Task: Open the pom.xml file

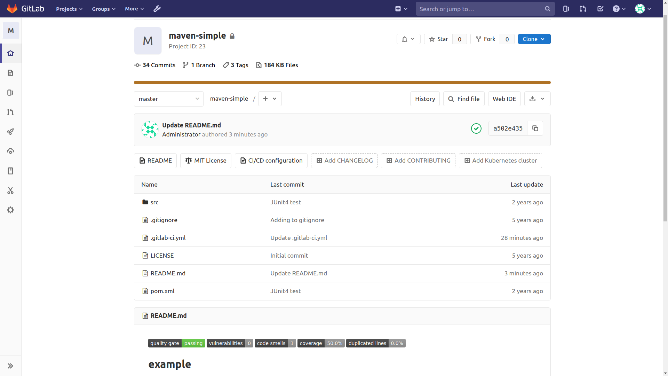Action: (x=162, y=291)
